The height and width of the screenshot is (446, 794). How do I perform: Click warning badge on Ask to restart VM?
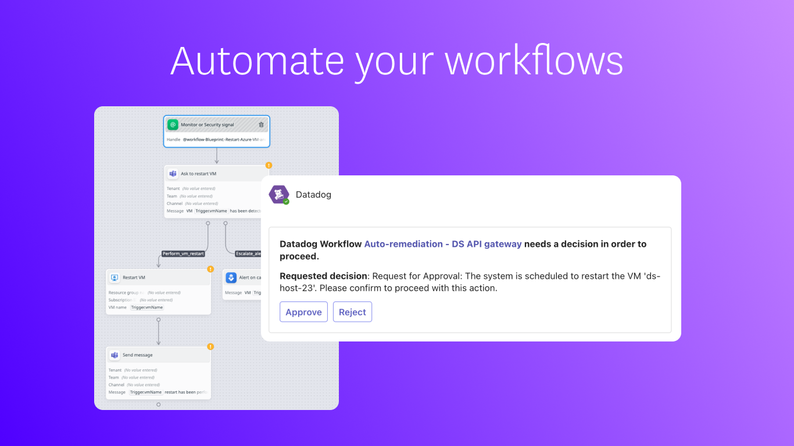pyautogui.click(x=269, y=166)
